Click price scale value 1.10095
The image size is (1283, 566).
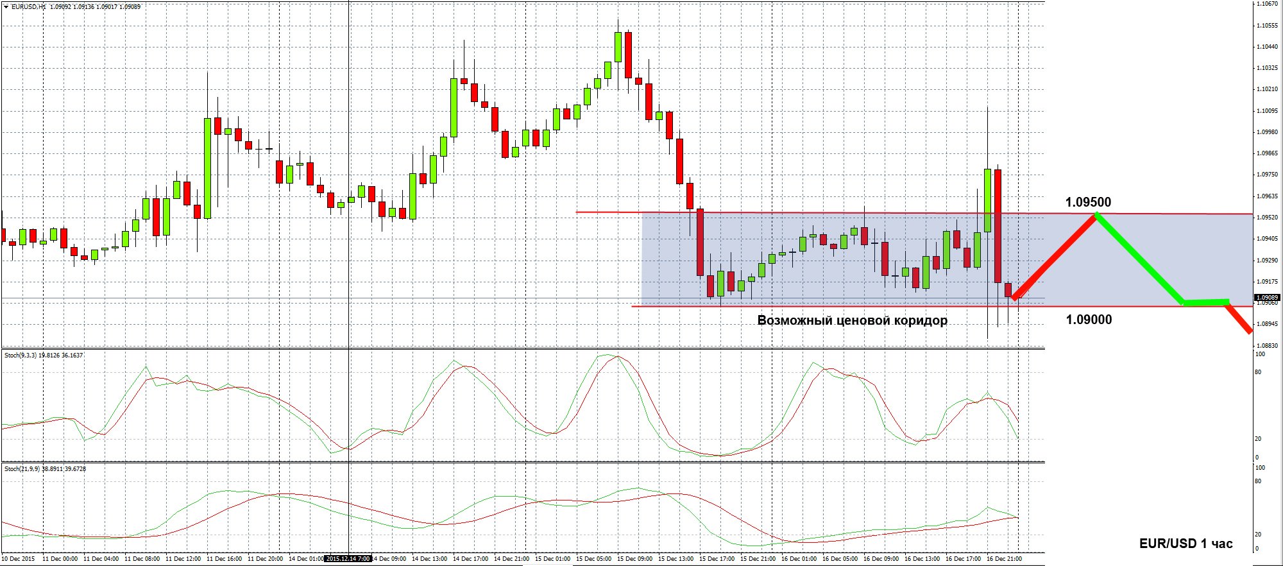pyautogui.click(x=1267, y=111)
